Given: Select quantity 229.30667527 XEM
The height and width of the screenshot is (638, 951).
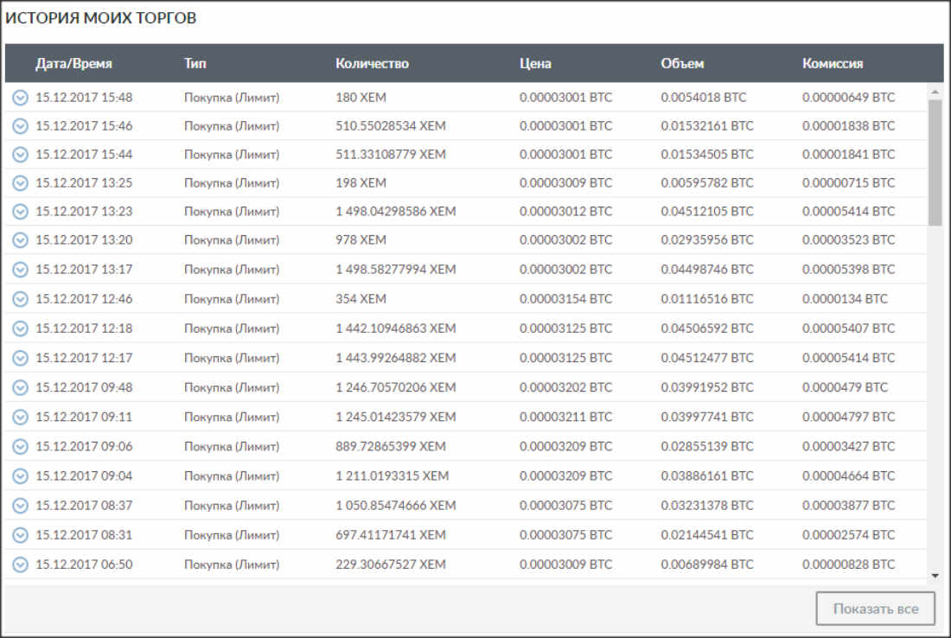Looking at the screenshot, I should (x=391, y=565).
